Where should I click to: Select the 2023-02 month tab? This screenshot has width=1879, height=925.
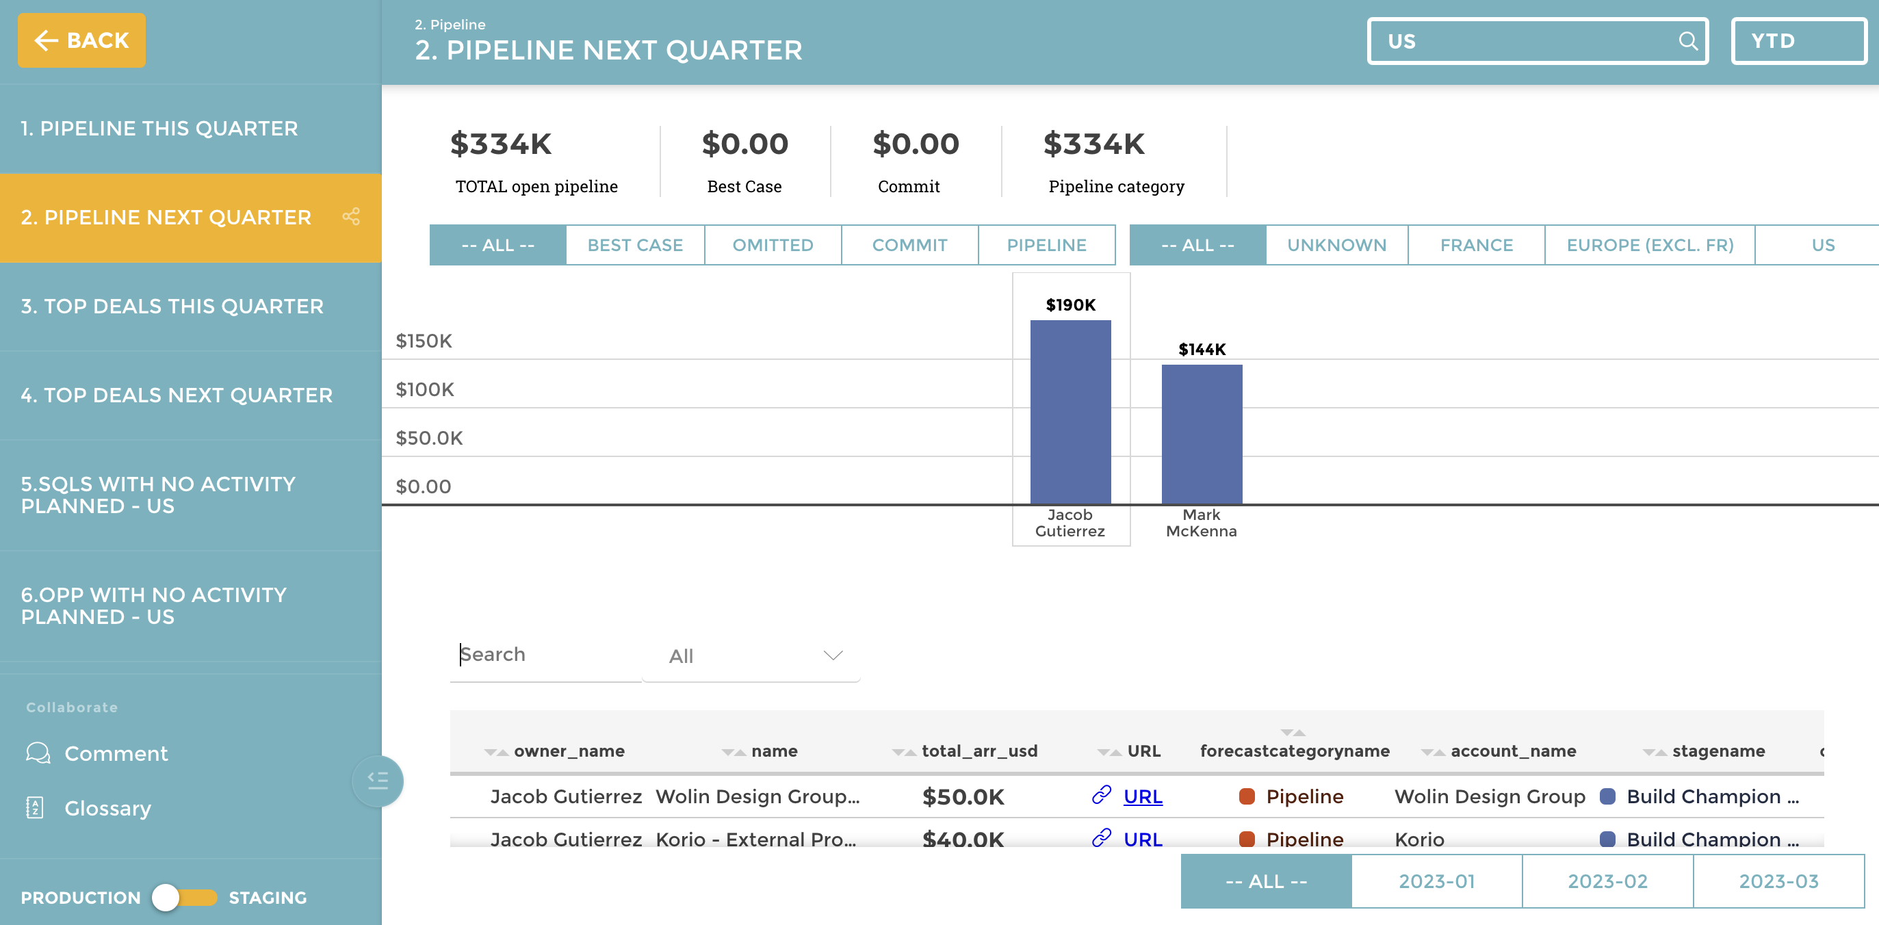tap(1607, 881)
